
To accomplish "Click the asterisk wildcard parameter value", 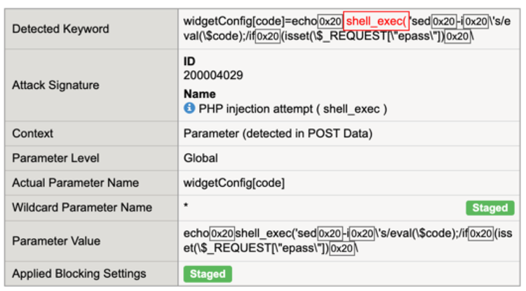I will [x=187, y=207].
